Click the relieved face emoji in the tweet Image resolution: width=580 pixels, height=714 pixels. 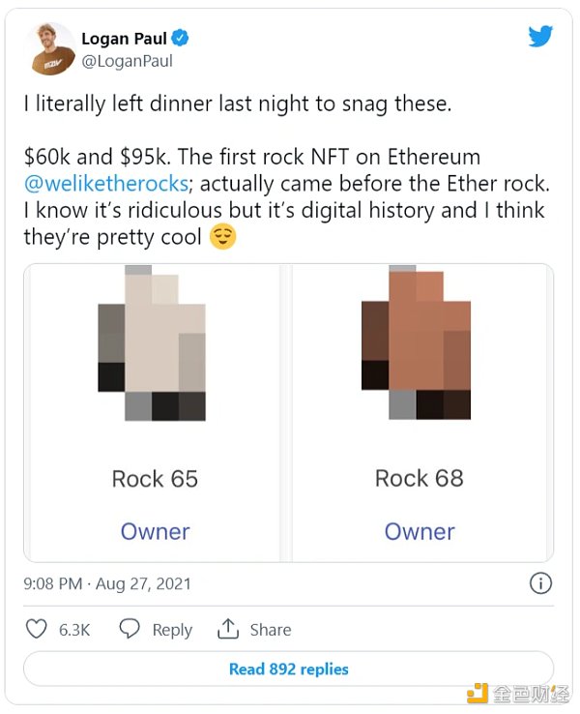coord(223,237)
